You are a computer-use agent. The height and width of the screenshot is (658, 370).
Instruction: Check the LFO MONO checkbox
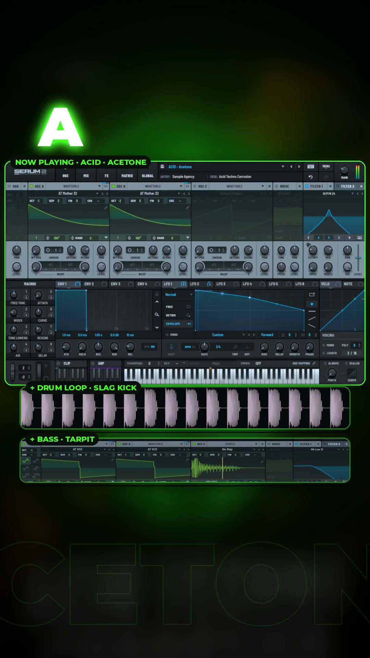(x=167, y=335)
